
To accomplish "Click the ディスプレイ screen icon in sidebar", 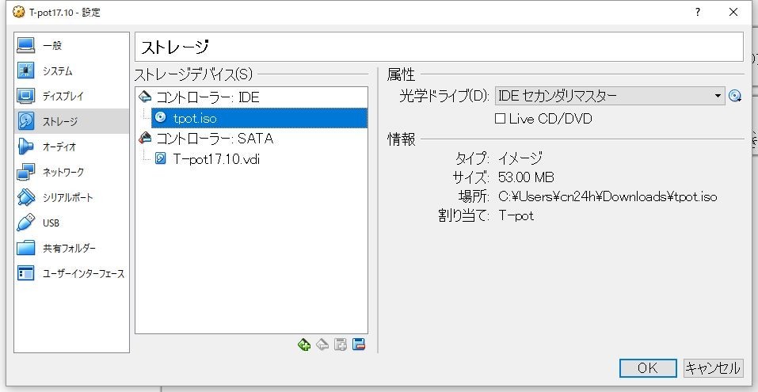I will pos(26,96).
